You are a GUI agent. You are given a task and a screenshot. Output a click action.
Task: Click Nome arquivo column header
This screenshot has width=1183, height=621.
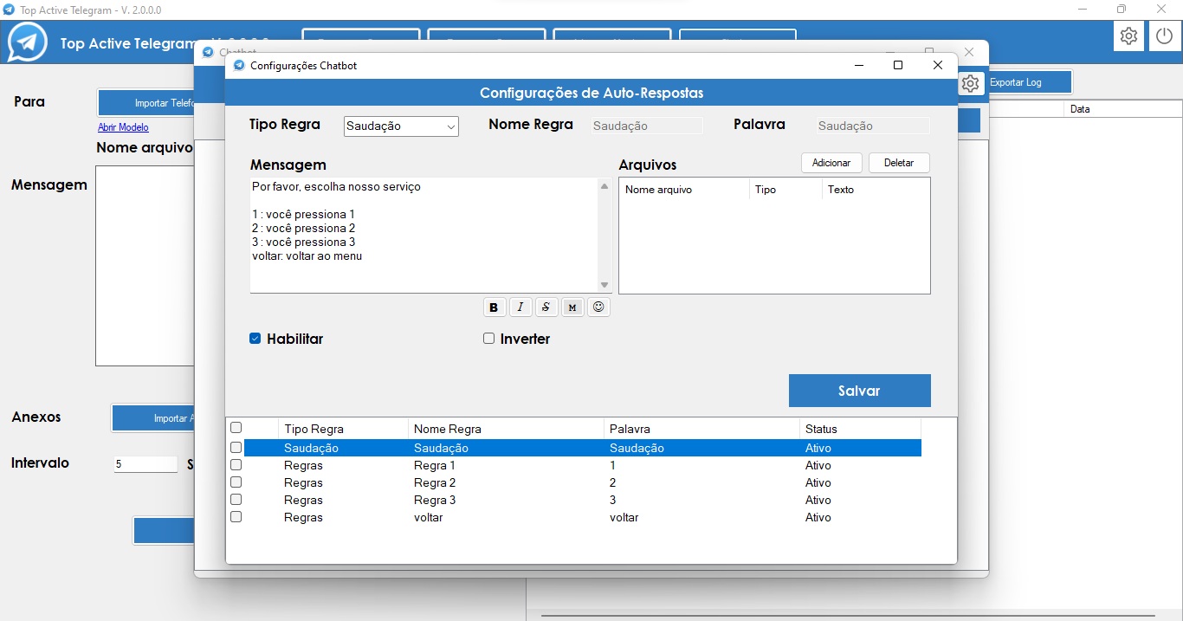[x=684, y=190]
